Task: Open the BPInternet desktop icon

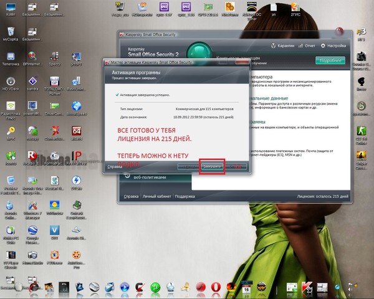Action: (x=32, y=59)
